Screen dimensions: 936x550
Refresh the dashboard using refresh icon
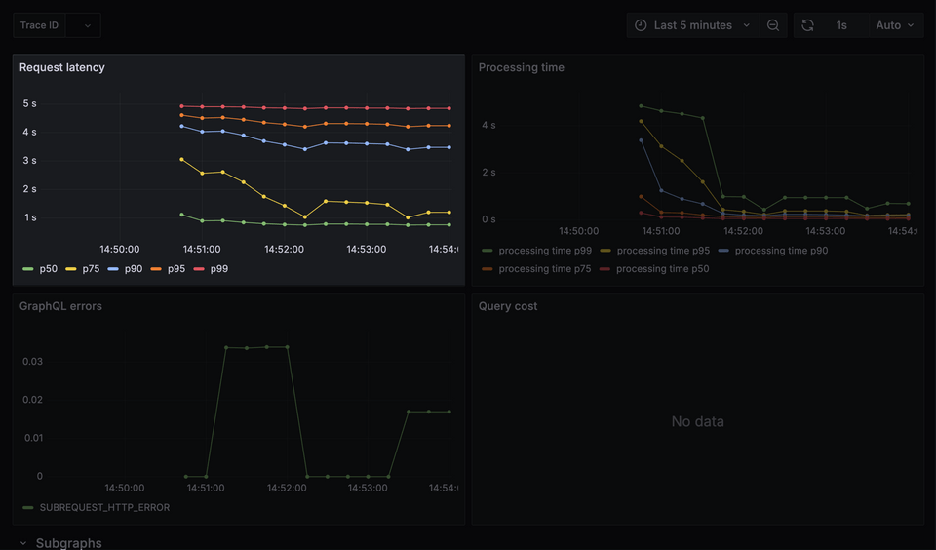click(807, 25)
